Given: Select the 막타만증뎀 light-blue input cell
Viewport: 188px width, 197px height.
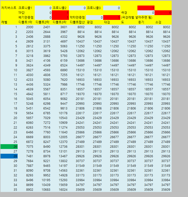Looking at the screenshot, I should point(94,17).
